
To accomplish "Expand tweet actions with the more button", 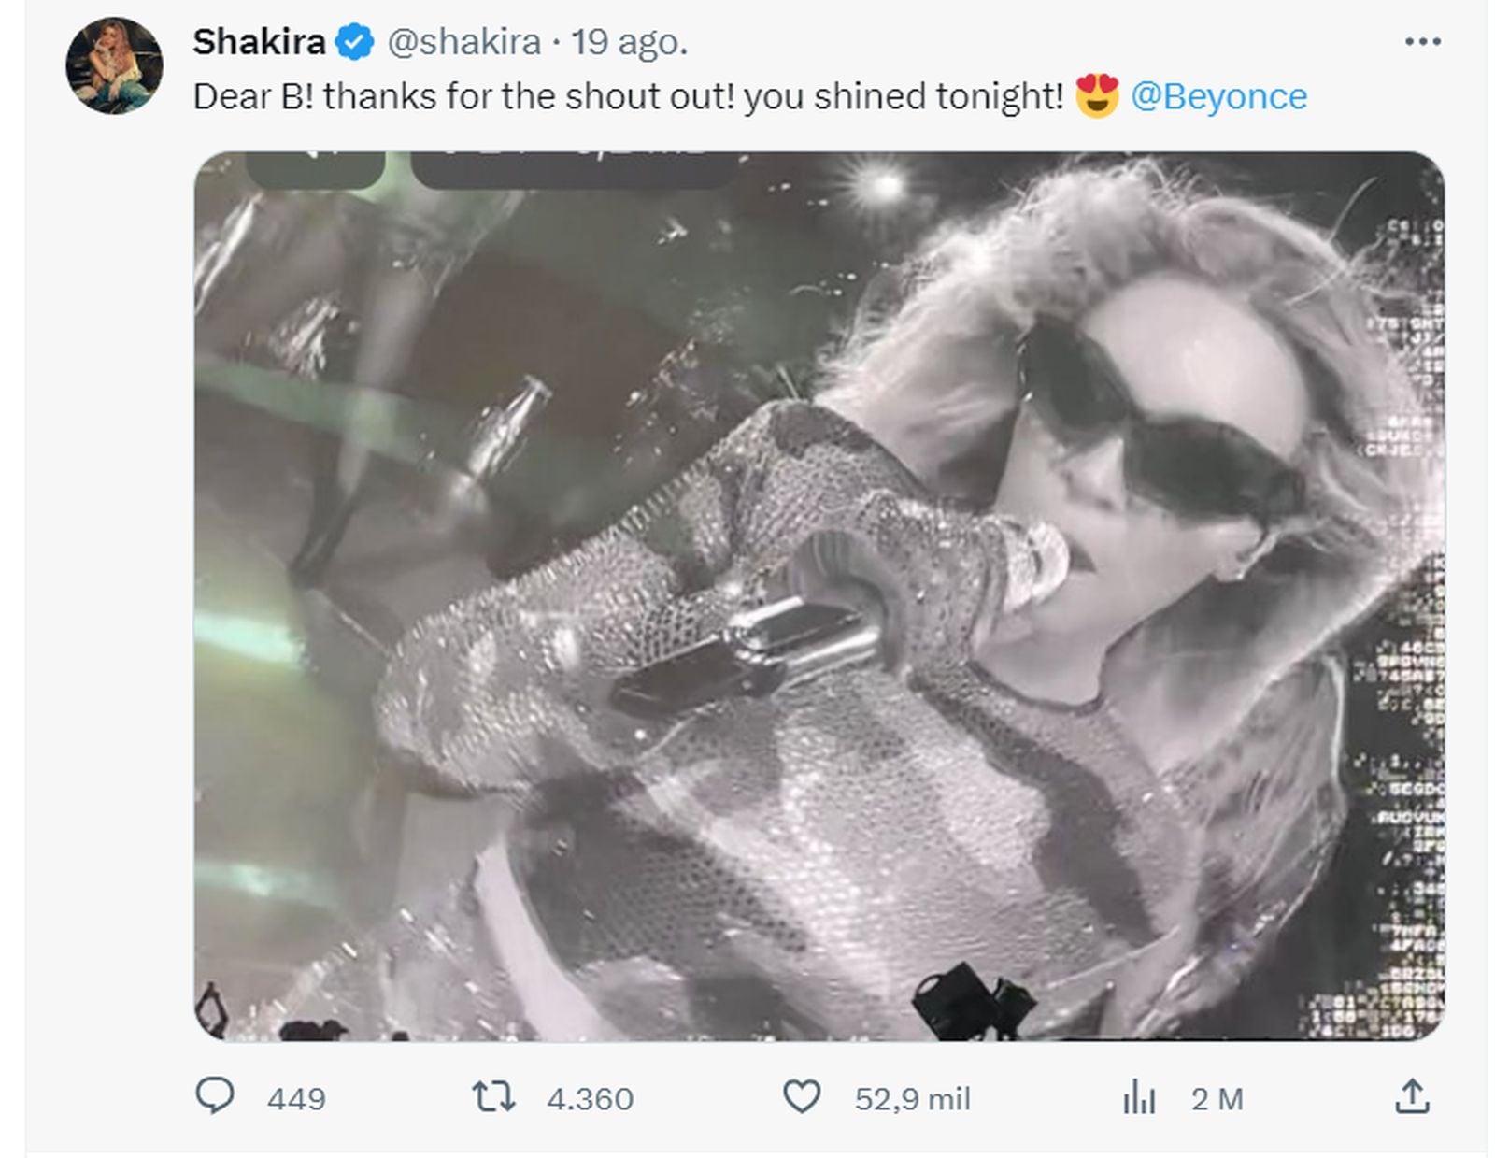I will [x=1425, y=39].
